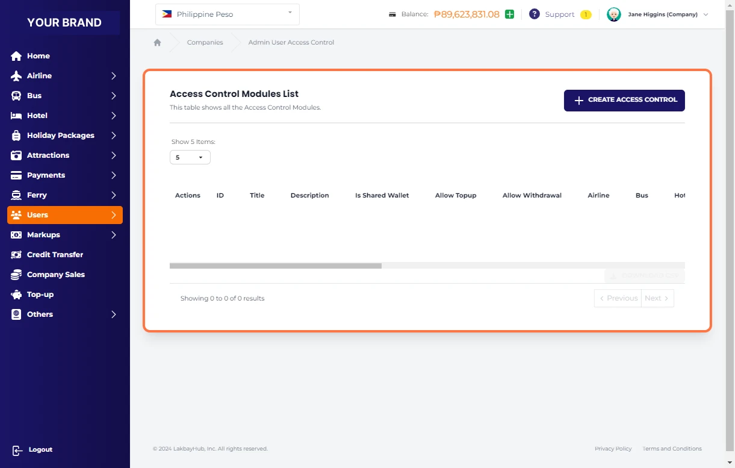Click the yellow support notification badge
Screen dimensions: 735x468
(x=585, y=14)
